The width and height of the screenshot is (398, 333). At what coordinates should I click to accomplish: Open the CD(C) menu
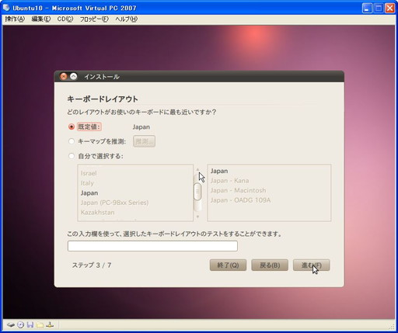pos(65,19)
